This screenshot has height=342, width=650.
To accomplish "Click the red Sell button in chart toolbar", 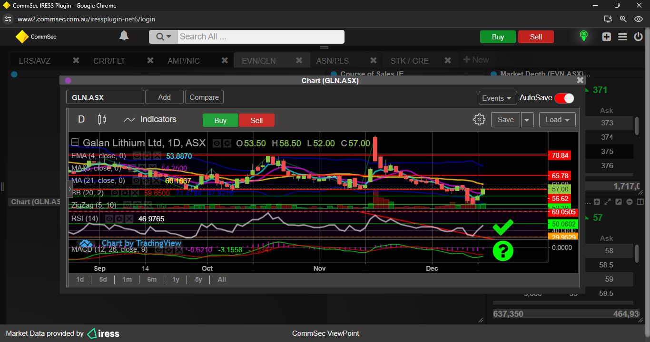I will [256, 121].
